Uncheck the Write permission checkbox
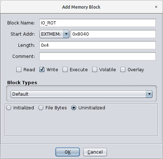The width and height of the screenshot is (163, 159). tap(42, 69)
